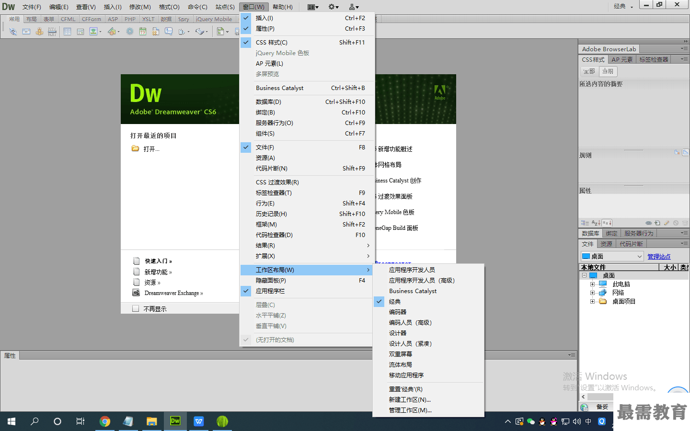Open 新增功能 » link

point(158,272)
